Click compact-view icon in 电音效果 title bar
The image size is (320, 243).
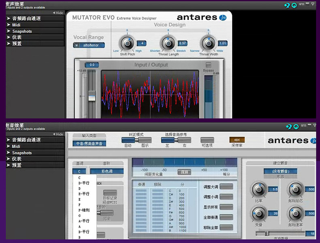click(303, 125)
